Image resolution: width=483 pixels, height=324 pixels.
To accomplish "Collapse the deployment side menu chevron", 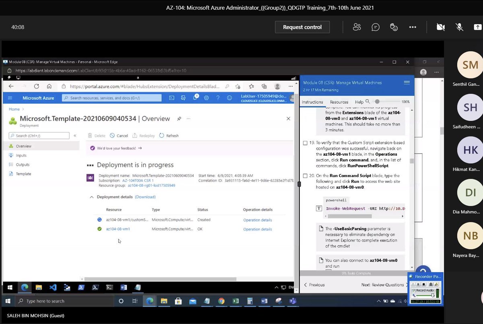I will click(74, 136).
